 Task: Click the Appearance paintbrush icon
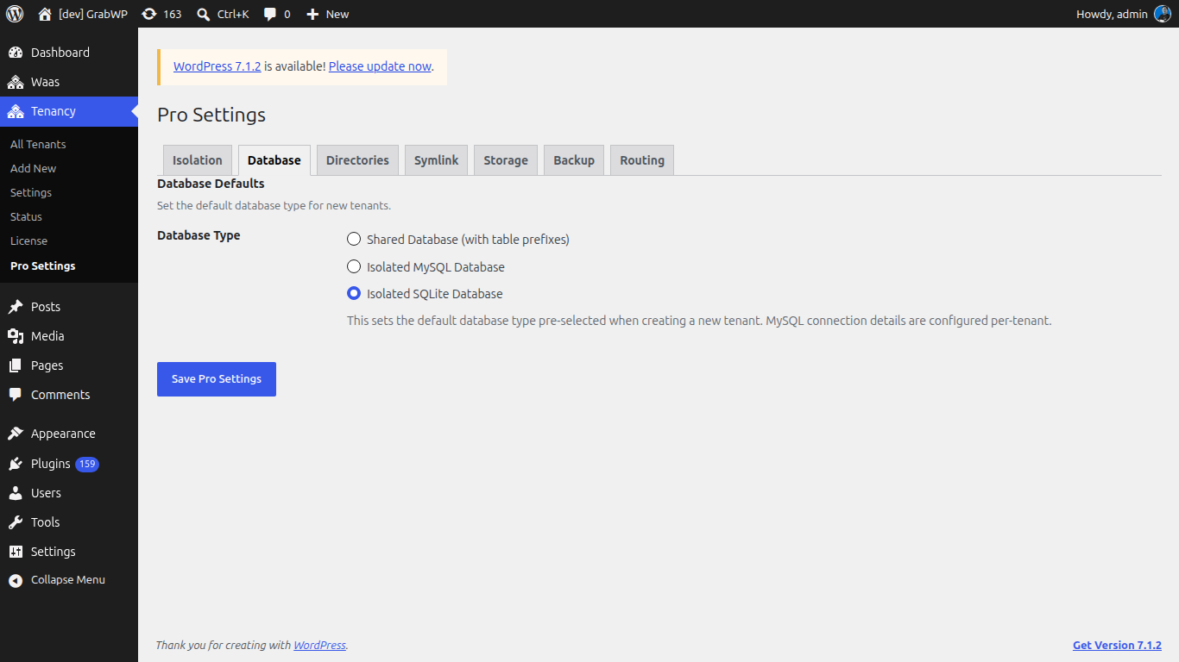[x=16, y=434]
